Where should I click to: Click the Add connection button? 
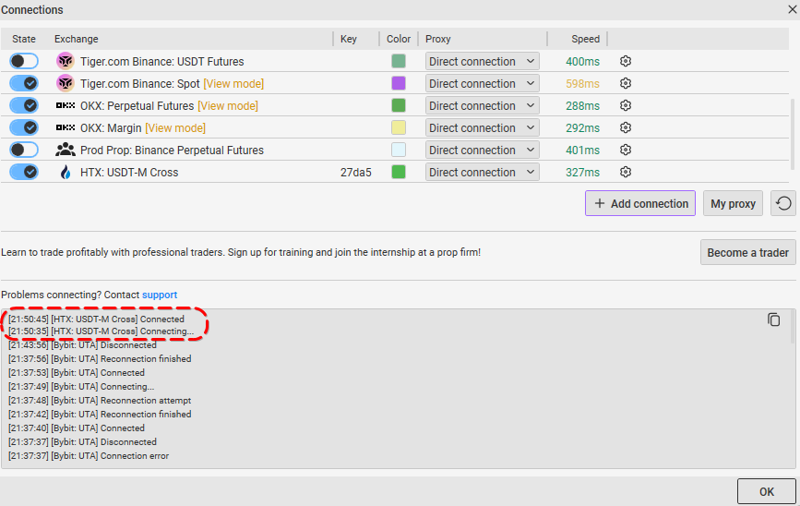[640, 203]
